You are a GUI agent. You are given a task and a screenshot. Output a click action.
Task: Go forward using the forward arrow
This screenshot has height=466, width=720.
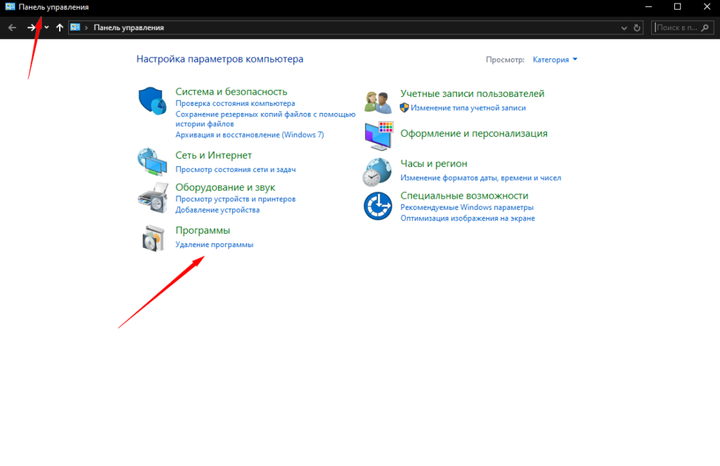point(31,27)
